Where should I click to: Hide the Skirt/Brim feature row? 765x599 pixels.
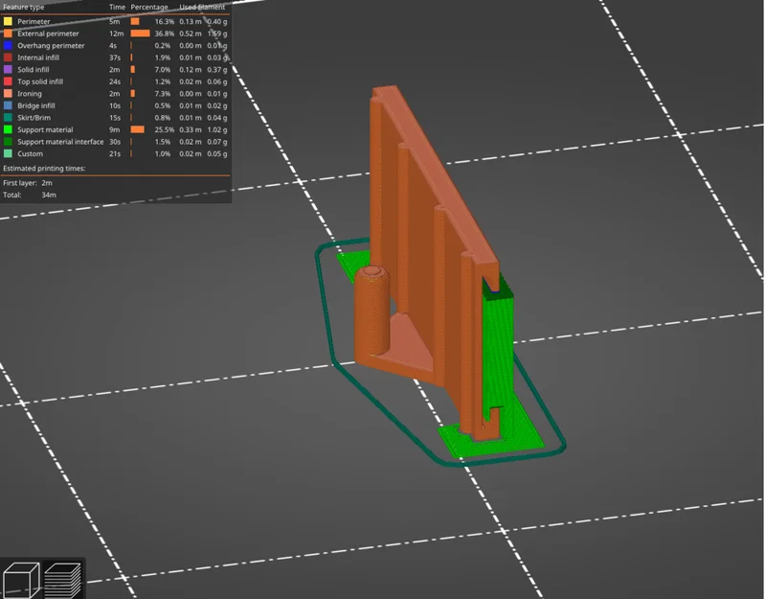(116, 118)
